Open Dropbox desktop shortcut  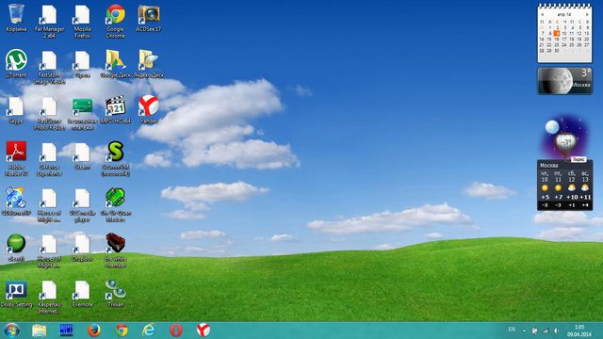[82, 248]
